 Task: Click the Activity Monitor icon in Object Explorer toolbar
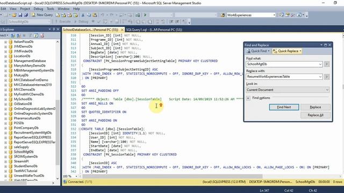pyautogui.click(x=42, y=35)
